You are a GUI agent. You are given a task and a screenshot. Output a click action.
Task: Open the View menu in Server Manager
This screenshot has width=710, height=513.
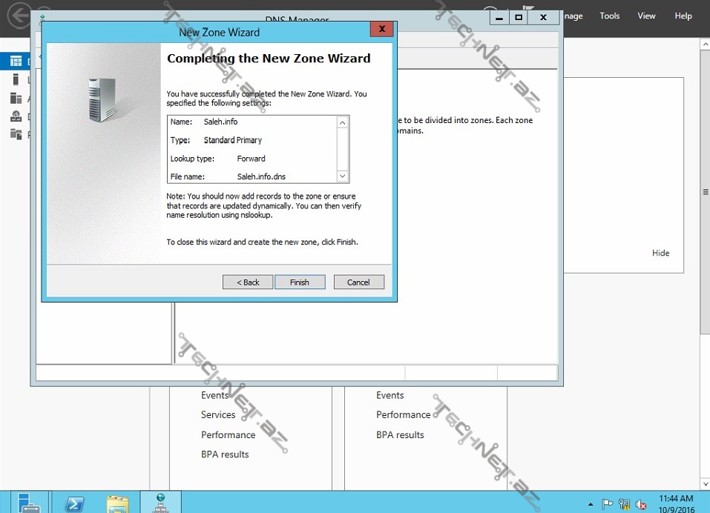tap(646, 16)
